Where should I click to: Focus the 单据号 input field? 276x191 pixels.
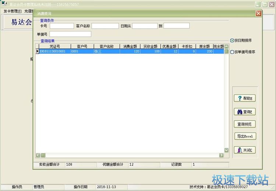70,34
